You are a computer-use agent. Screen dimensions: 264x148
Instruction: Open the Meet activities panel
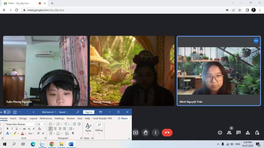pos(248,133)
